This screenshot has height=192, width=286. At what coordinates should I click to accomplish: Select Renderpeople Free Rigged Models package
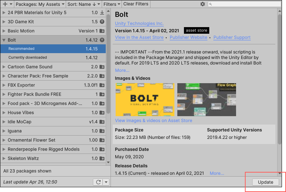[x=53, y=149]
